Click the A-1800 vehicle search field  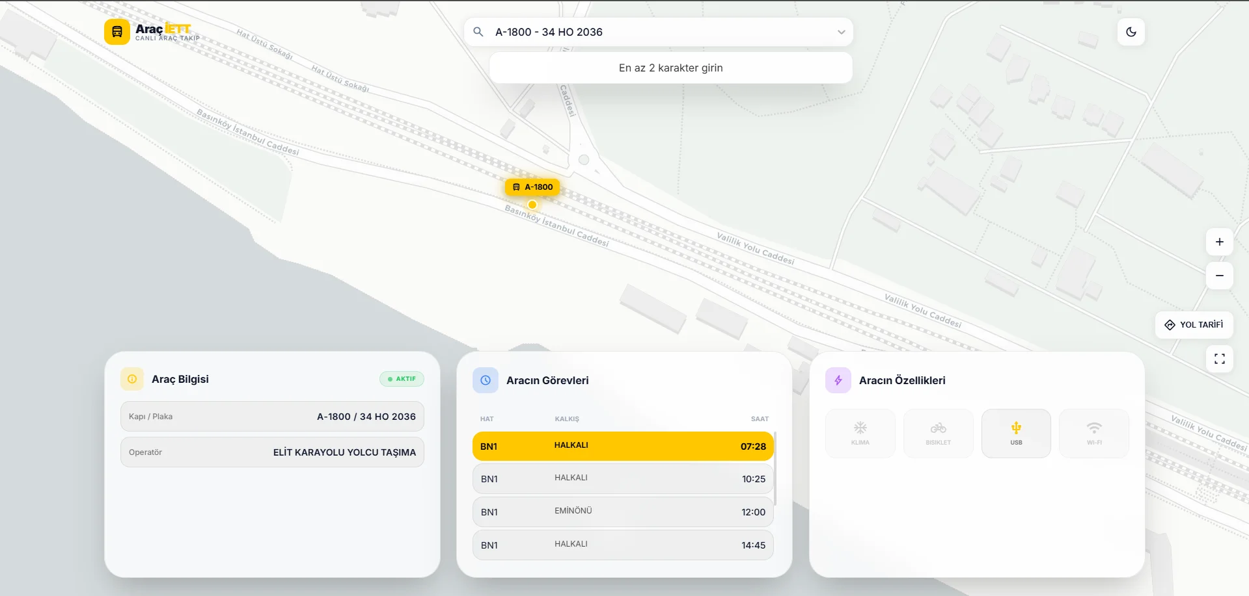tap(657, 32)
